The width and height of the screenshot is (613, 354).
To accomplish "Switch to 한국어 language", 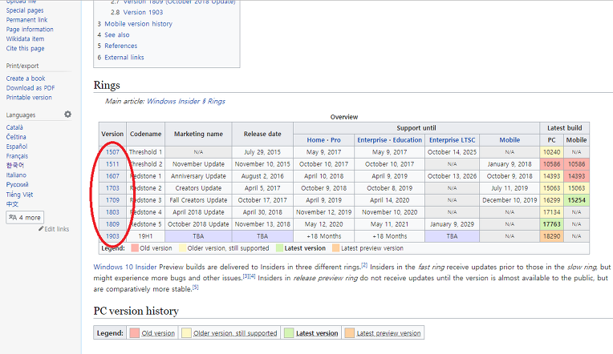I will pos(15,166).
